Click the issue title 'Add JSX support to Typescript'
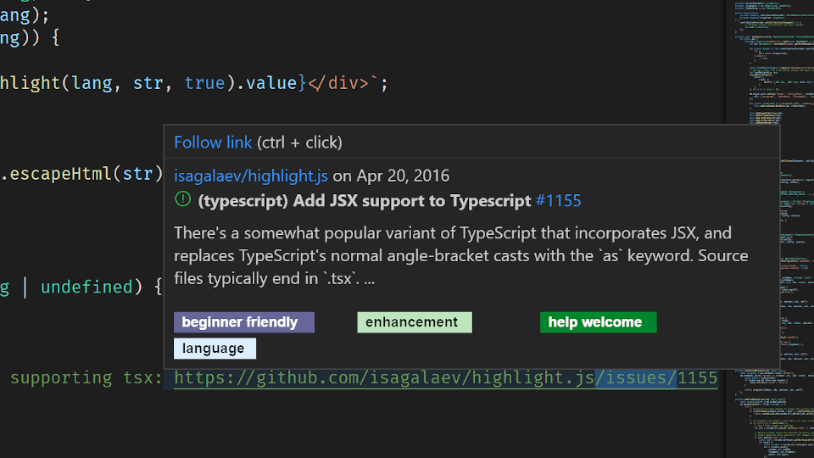814x458 pixels. click(x=365, y=201)
